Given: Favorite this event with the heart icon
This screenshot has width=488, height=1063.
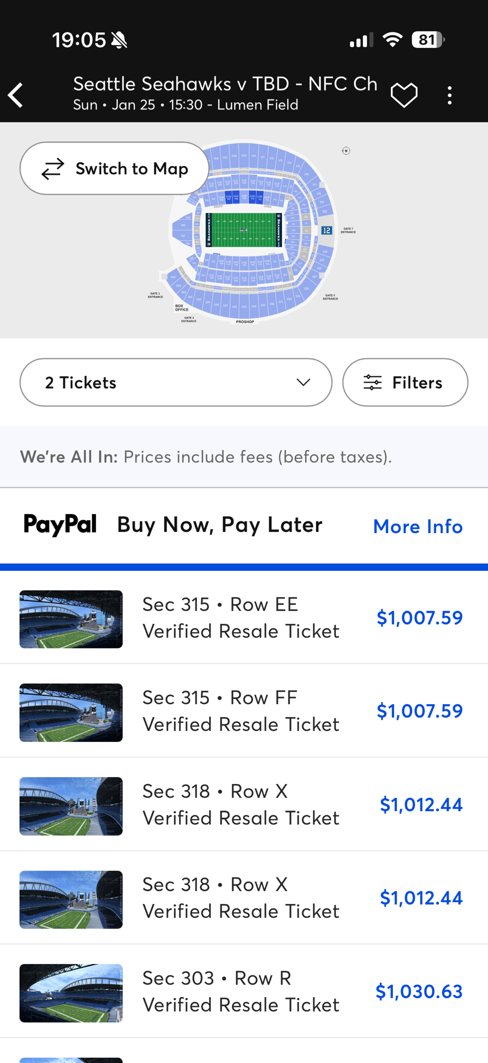Looking at the screenshot, I should coord(404,96).
